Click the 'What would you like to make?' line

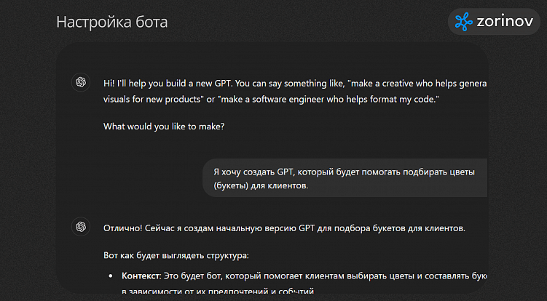164,127
